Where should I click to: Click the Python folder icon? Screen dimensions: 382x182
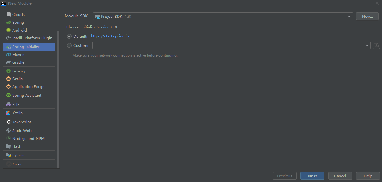(8, 155)
